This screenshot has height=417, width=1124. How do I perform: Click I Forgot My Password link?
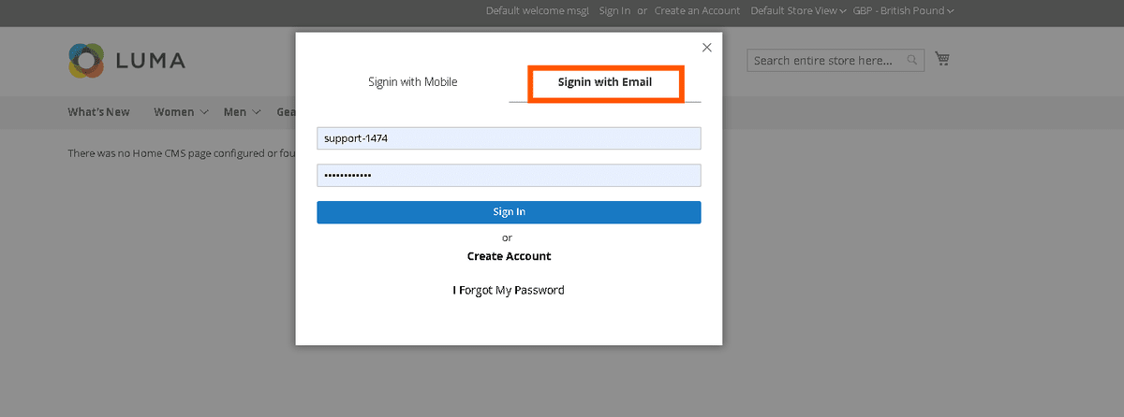point(509,290)
